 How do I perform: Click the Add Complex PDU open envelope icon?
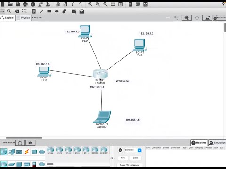click(81, 11)
